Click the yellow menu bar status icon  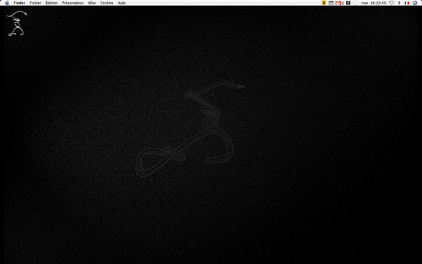(x=324, y=3)
